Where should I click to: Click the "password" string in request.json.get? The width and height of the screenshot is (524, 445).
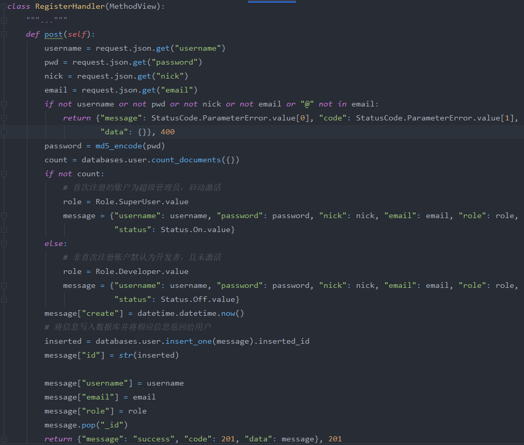pyautogui.click(x=175, y=62)
